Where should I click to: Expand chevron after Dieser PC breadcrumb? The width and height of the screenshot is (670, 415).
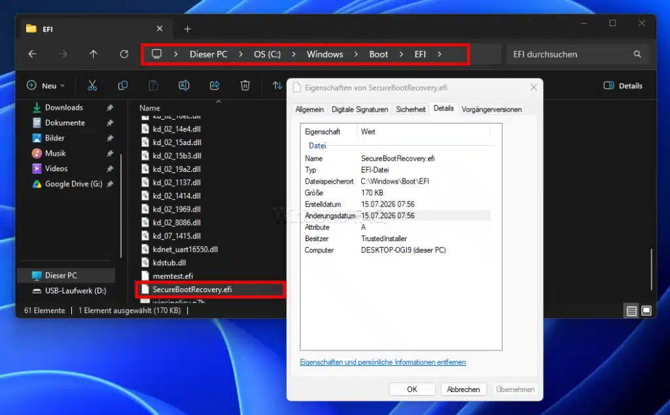pyautogui.click(x=241, y=54)
